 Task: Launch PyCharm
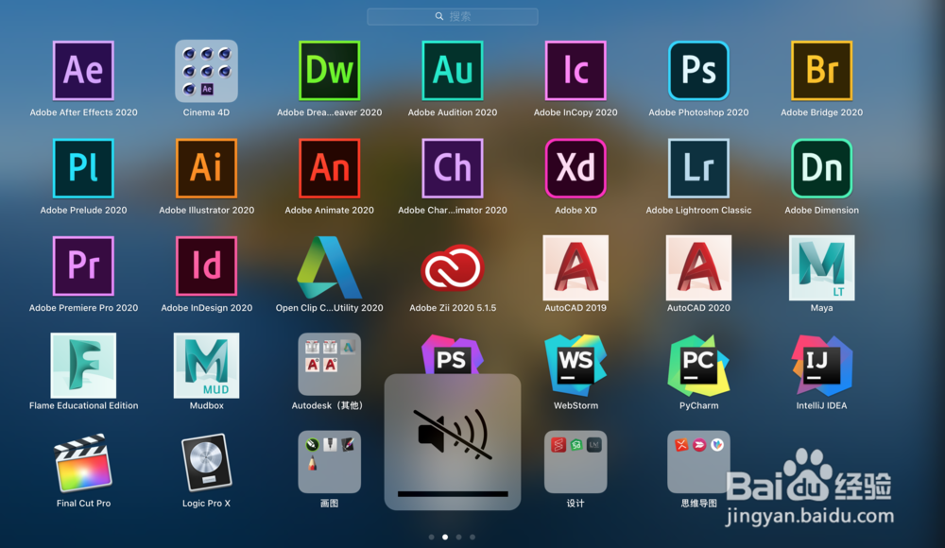[x=698, y=366]
